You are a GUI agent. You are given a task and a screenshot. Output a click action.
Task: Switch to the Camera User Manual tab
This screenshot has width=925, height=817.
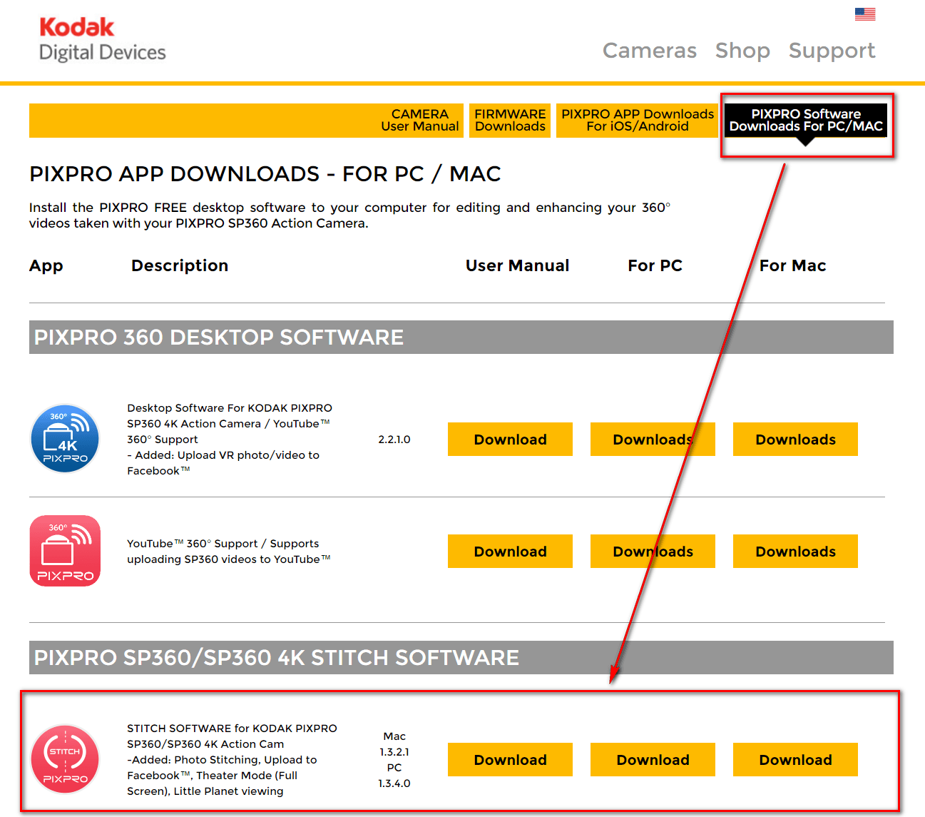420,120
